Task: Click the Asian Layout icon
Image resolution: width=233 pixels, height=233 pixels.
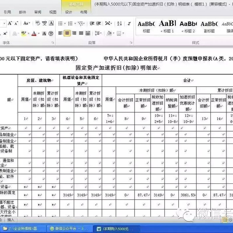Action: 108,23
